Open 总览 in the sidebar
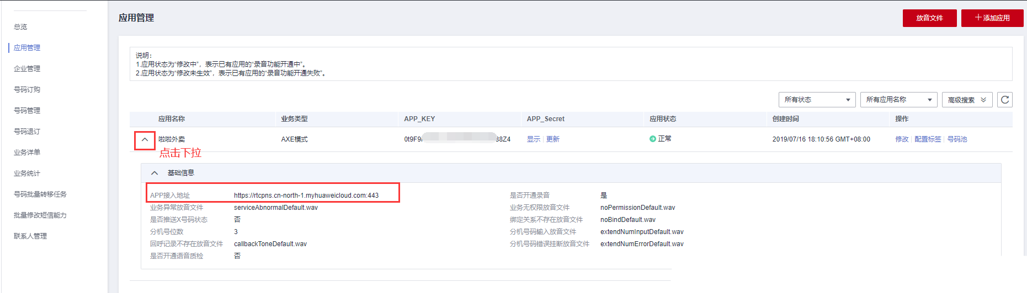The height and width of the screenshot is (293, 1027). pyautogui.click(x=20, y=27)
